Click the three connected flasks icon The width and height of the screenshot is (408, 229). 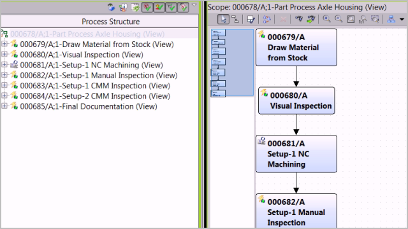(x=266, y=19)
